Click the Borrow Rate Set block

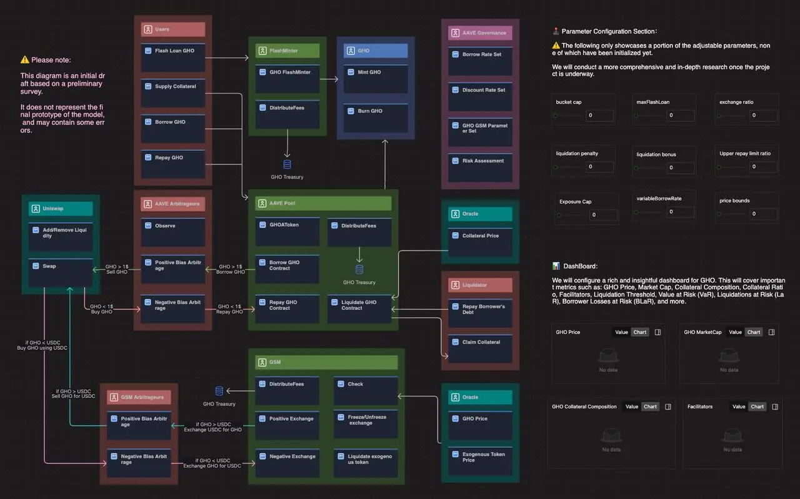point(480,62)
